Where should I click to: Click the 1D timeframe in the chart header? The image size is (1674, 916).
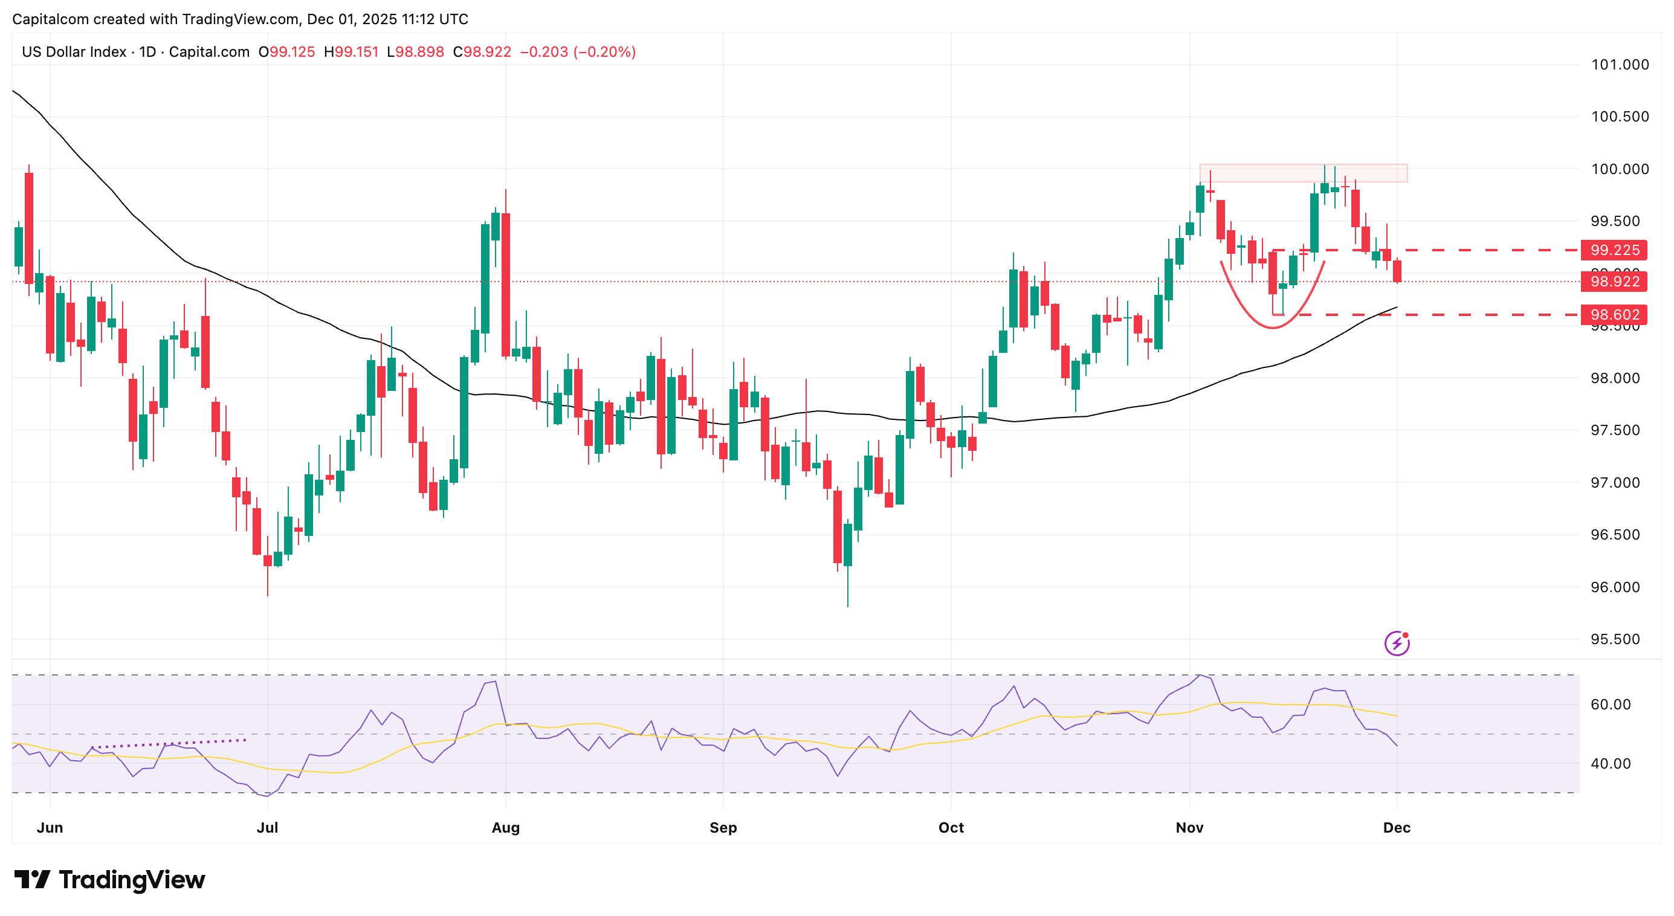(x=147, y=52)
